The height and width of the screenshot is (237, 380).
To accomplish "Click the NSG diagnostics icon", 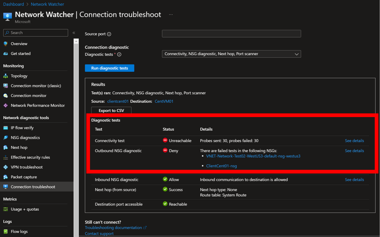I will point(5,137).
